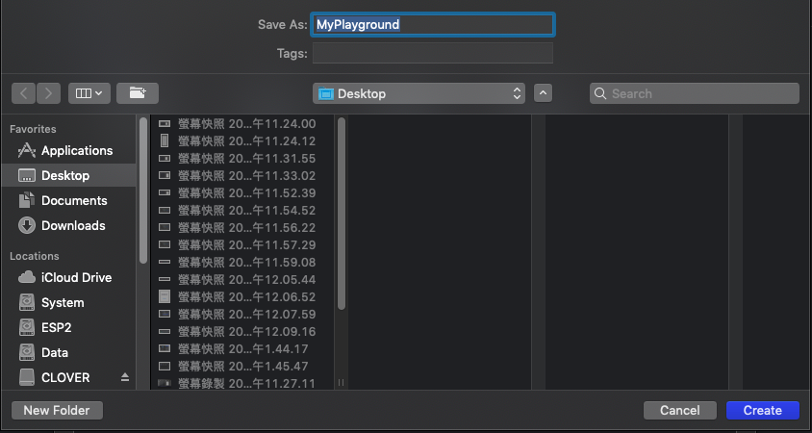Click the New Folder button
The height and width of the screenshot is (433, 812).
[x=57, y=410]
